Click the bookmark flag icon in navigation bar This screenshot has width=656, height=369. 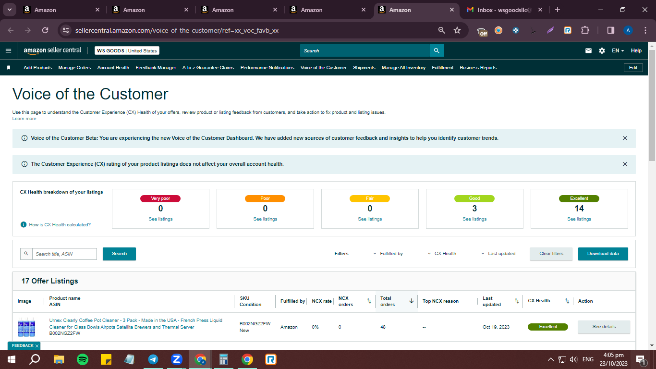click(9, 68)
